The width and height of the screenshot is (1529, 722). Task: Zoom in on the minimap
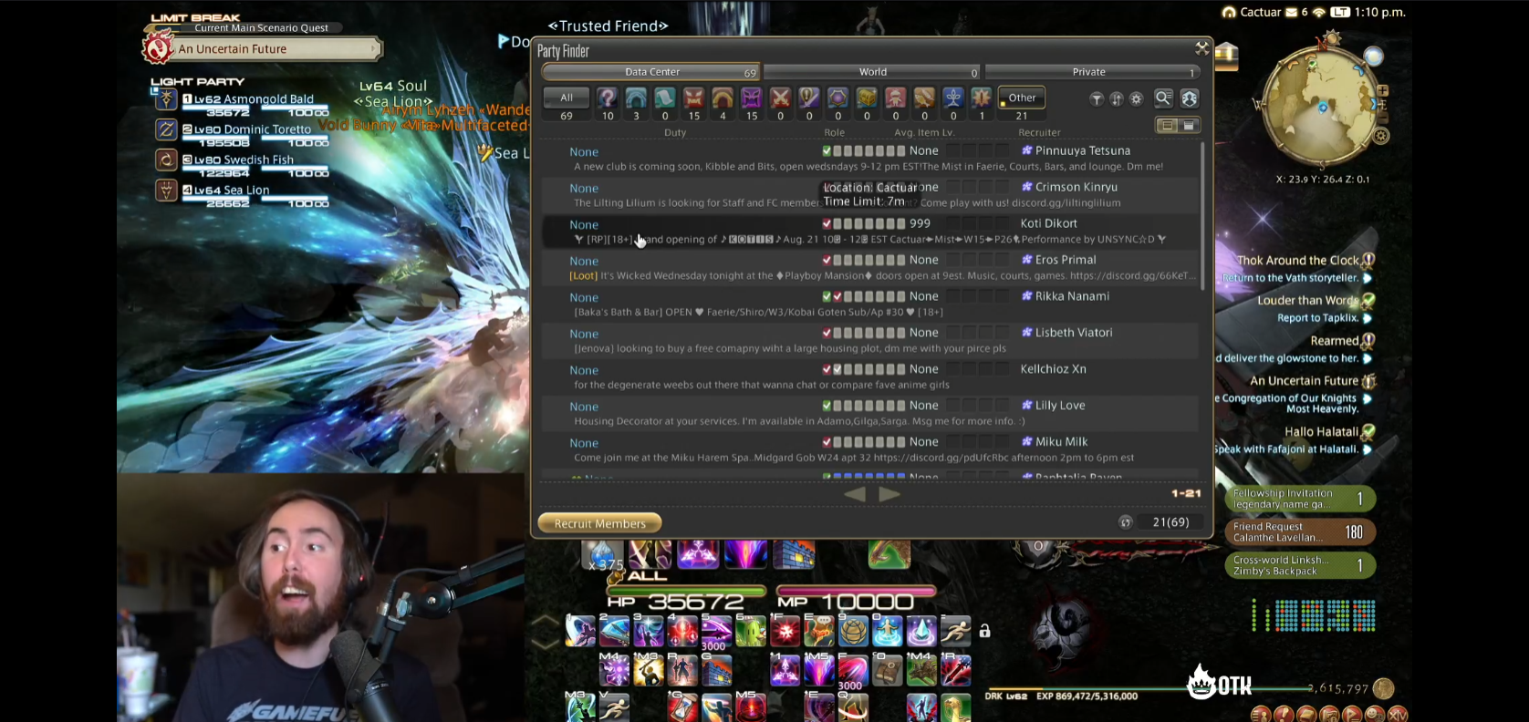pos(1383,90)
